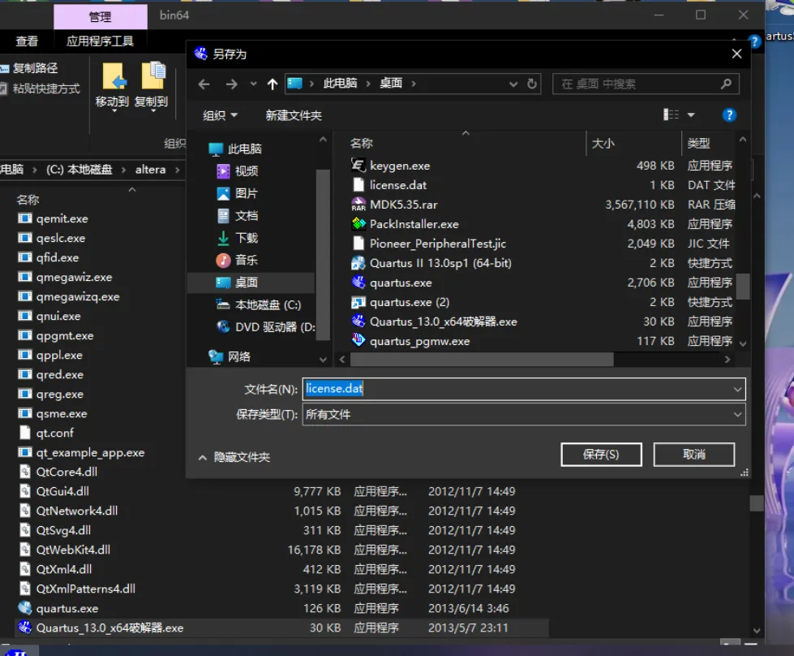Click 取消 button
The width and height of the screenshot is (794, 656).
click(693, 454)
